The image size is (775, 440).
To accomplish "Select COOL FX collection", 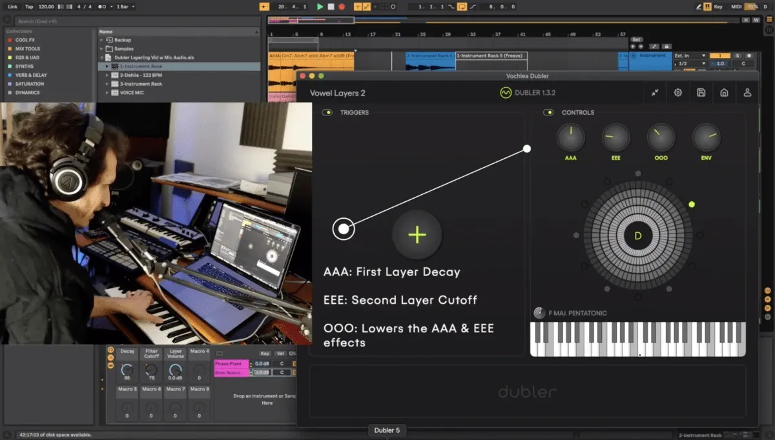I will [26, 40].
